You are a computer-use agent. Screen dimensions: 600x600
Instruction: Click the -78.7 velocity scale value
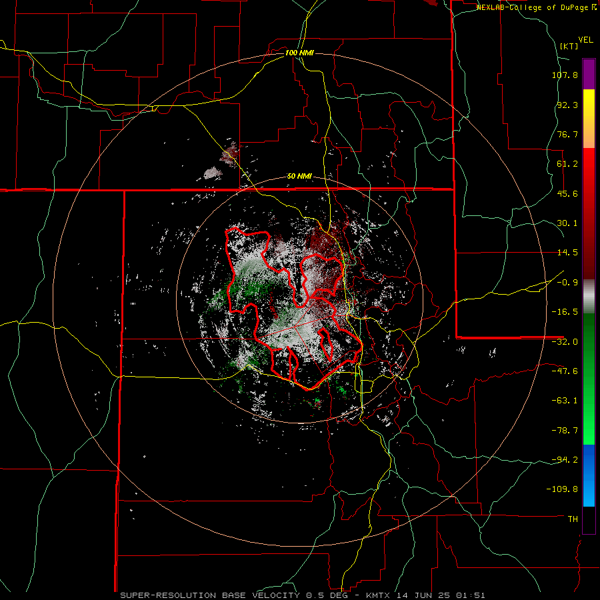565,431
